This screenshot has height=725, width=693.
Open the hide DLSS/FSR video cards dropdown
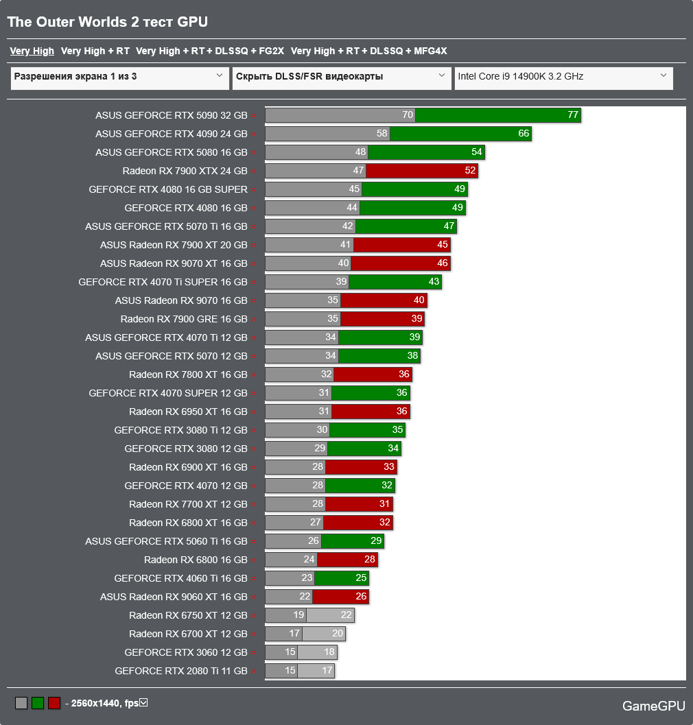coord(342,78)
